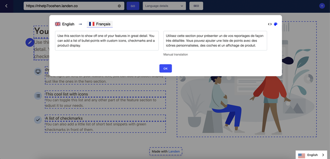Select the 'toggle this list' description text
Image resolution: width=330 pixels, height=159 pixels.
coord(105,102)
